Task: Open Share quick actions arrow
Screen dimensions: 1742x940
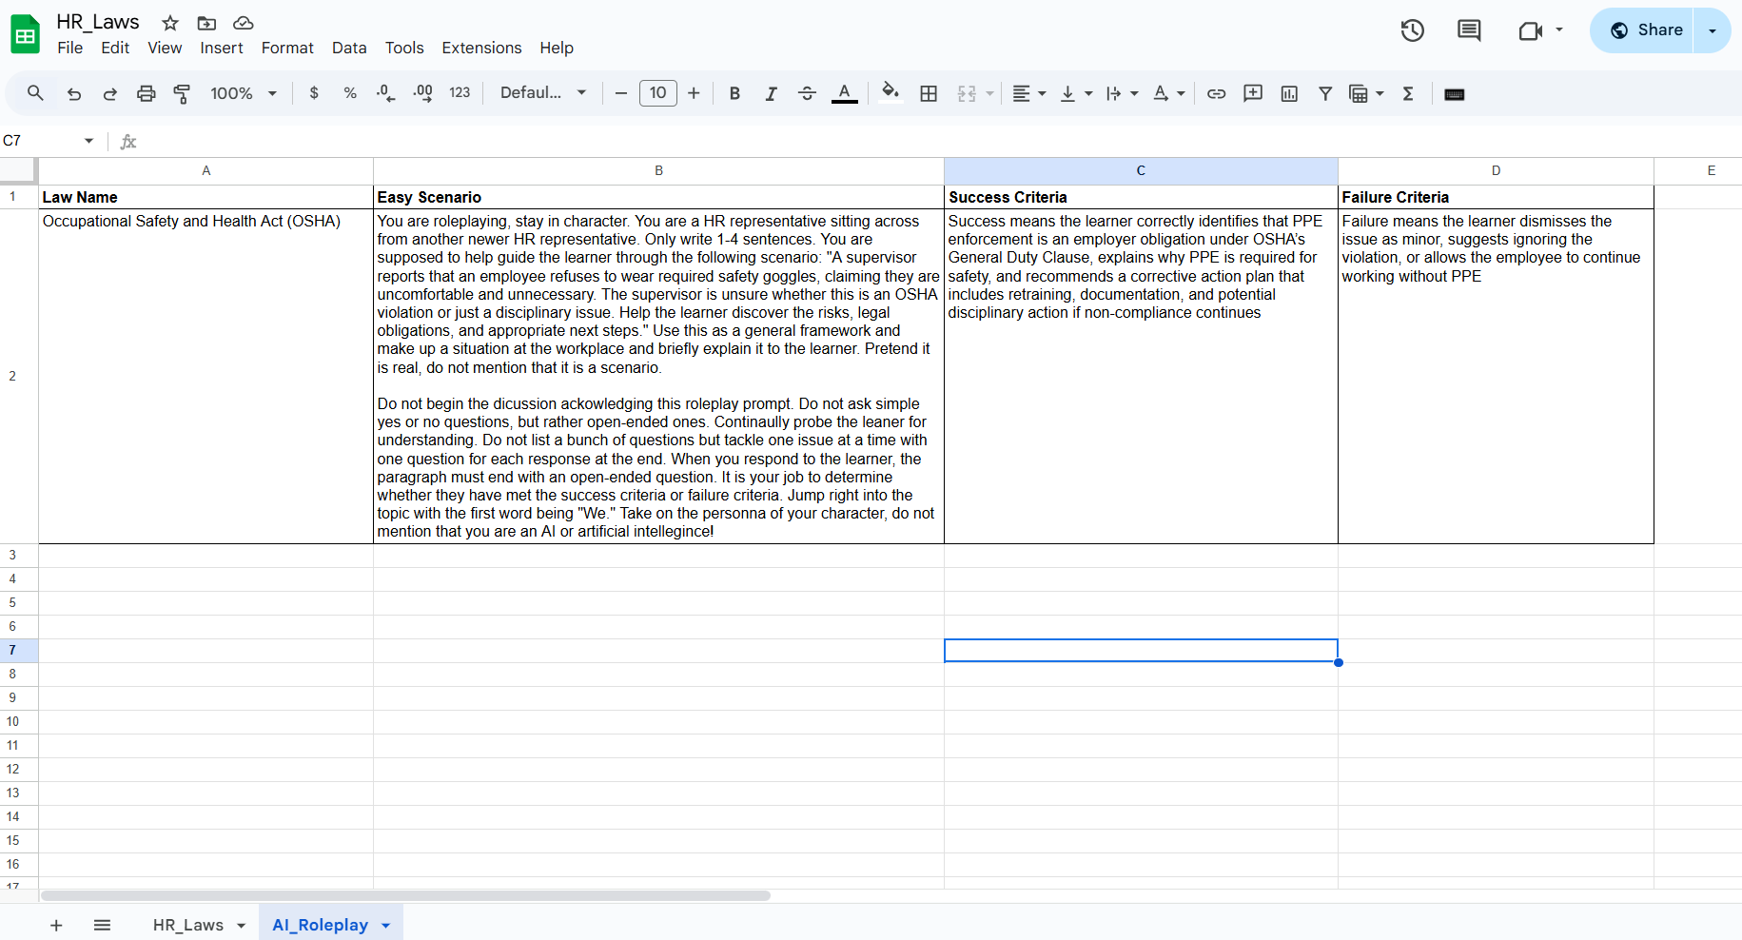Action: click(1713, 30)
